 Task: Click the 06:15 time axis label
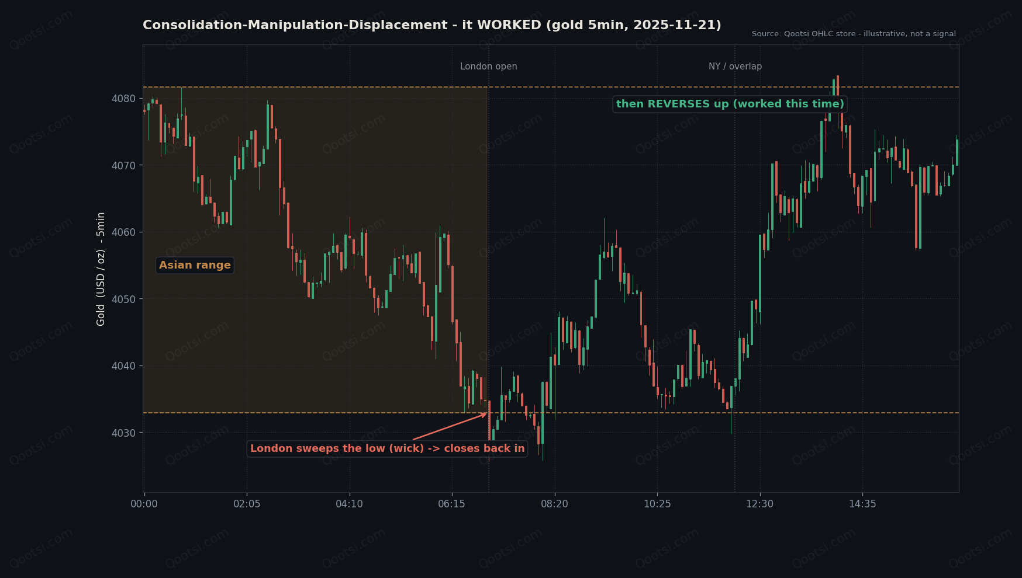tap(452, 504)
